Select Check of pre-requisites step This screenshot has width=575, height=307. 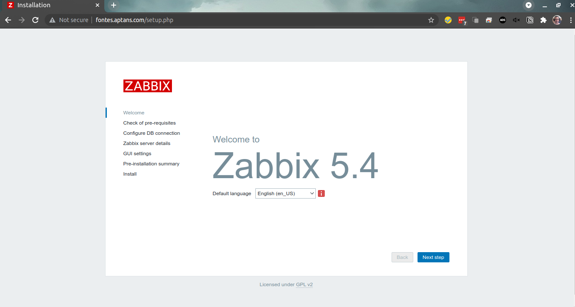pyautogui.click(x=149, y=123)
